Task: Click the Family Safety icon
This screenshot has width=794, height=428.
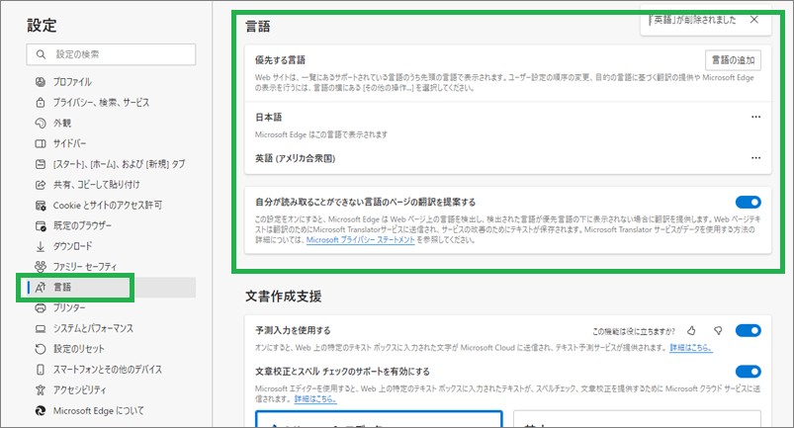Action: 41,267
